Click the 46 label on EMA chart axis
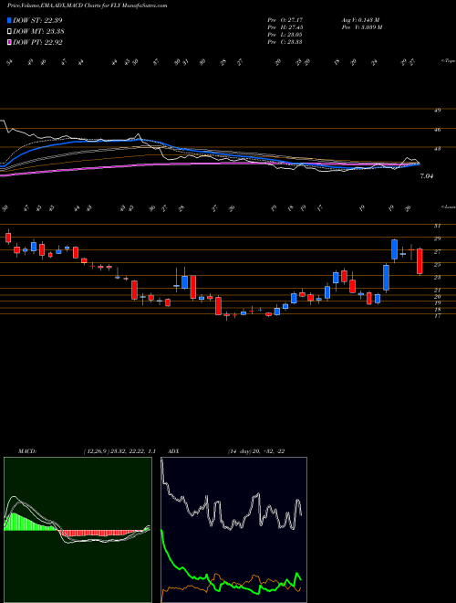The height and width of the screenshot is (603, 456). click(437, 130)
